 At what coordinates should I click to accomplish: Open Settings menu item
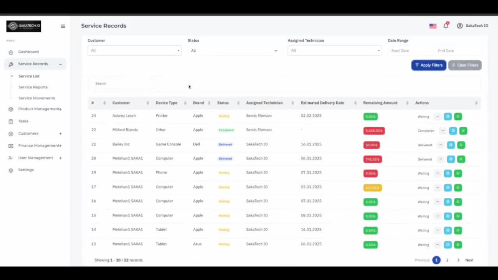coord(26,170)
